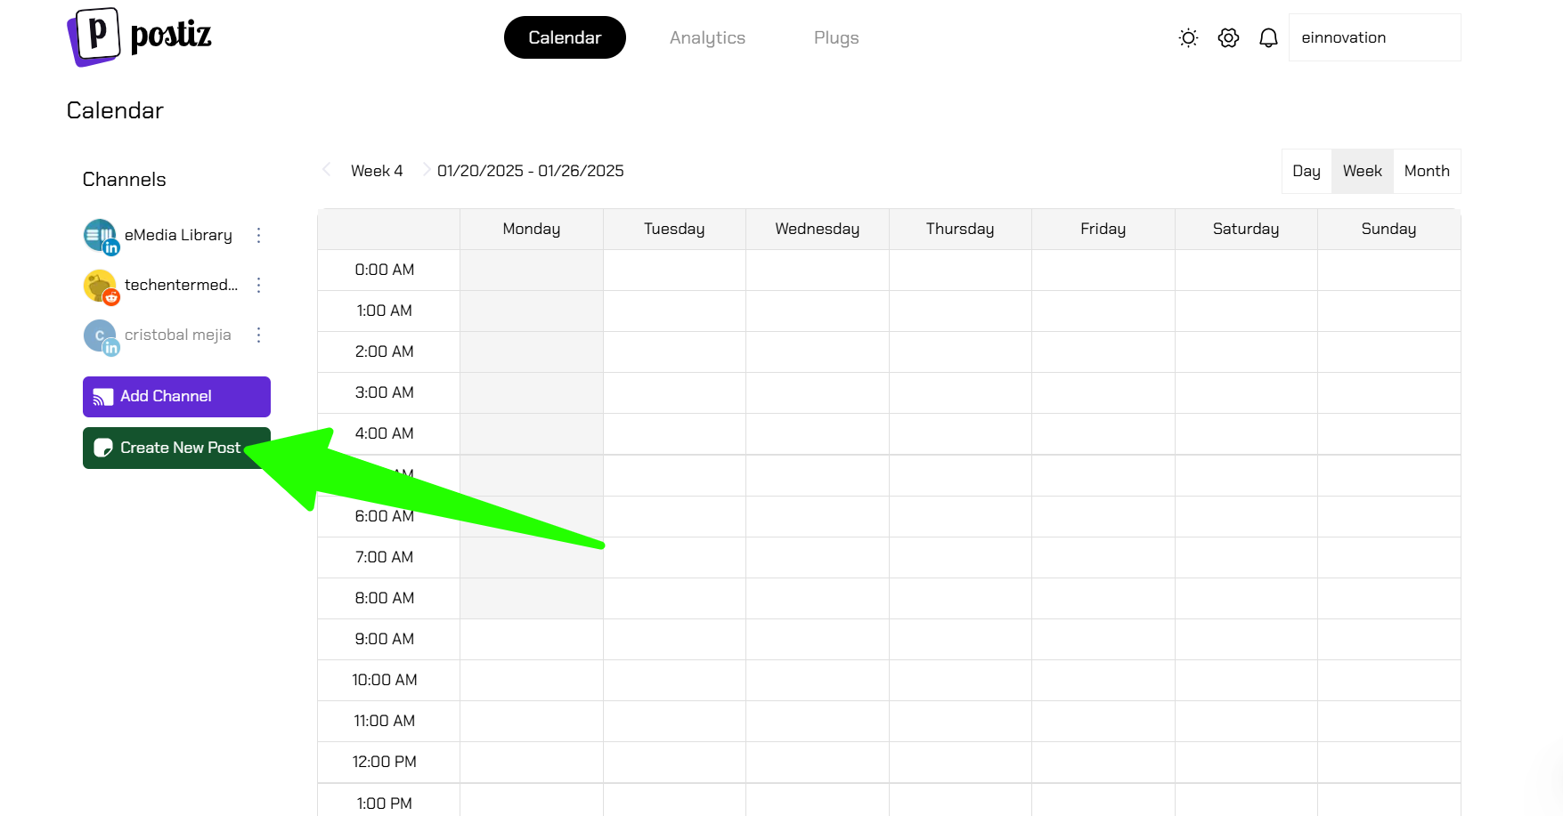
Task: Click the Create New Post button
Action: coord(176,448)
